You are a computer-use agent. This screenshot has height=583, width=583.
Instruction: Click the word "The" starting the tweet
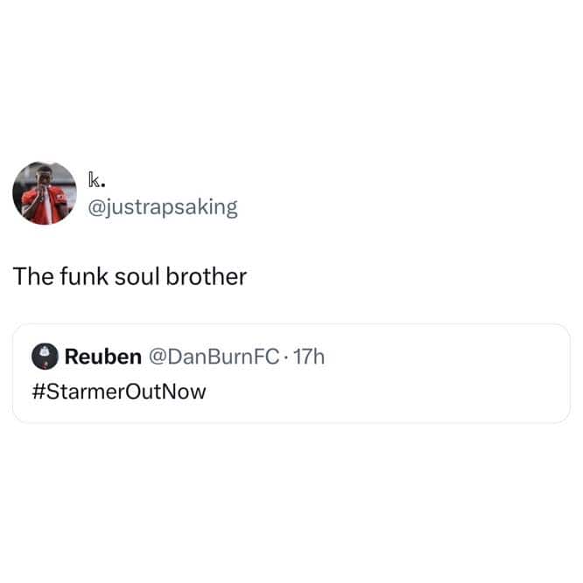33,276
